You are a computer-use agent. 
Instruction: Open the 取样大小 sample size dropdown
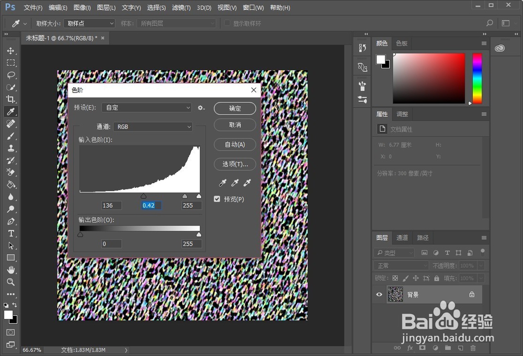[89, 23]
